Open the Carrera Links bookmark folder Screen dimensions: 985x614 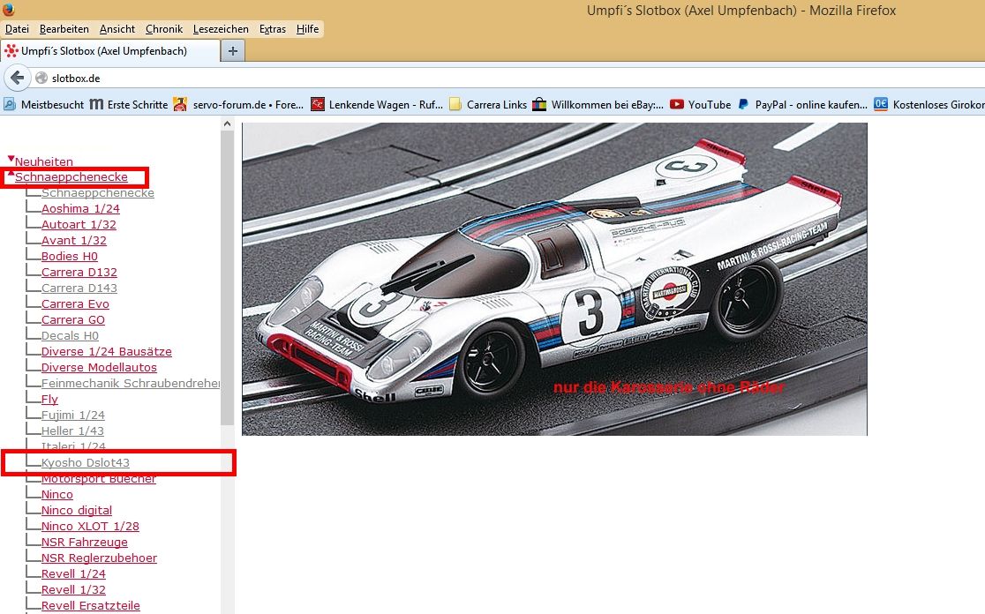(487, 104)
